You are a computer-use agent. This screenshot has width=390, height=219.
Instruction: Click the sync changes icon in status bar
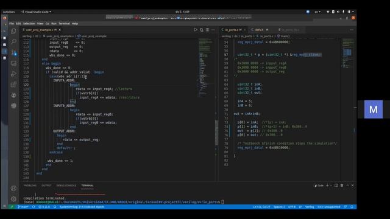click(34, 207)
